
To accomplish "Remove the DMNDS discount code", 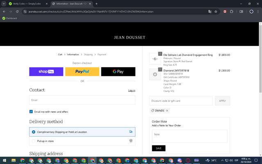I will coord(167,111).
